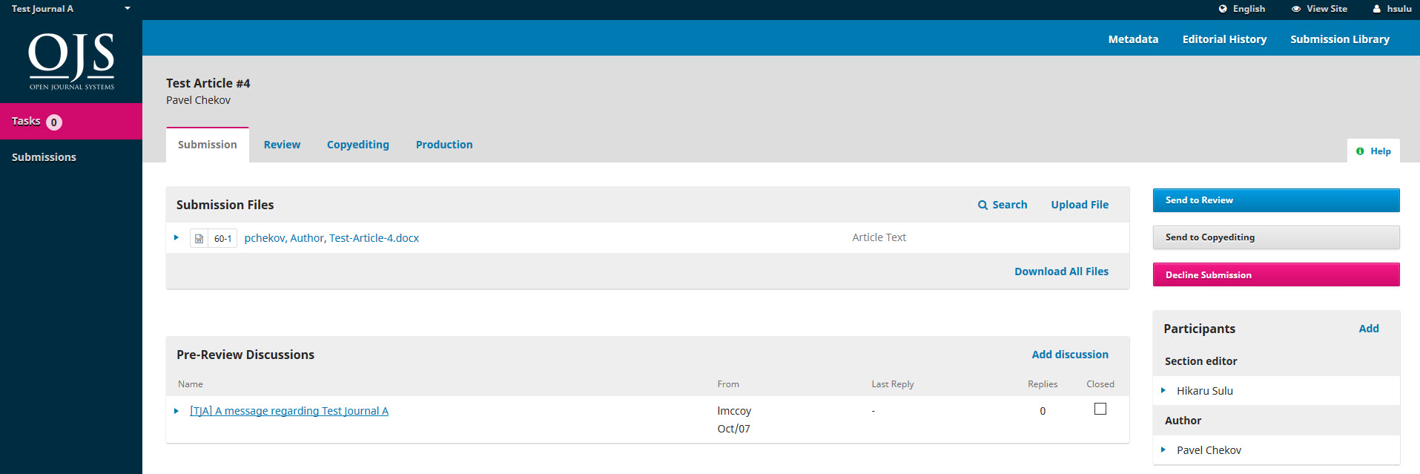1420x474 pixels.
Task: Click the Download All Files link
Action: click(1060, 271)
